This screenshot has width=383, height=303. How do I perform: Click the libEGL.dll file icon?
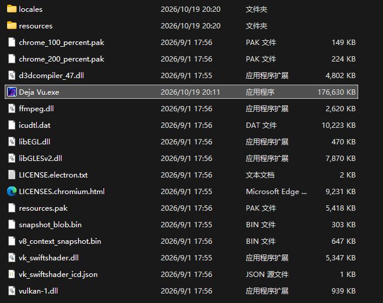(x=11, y=141)
